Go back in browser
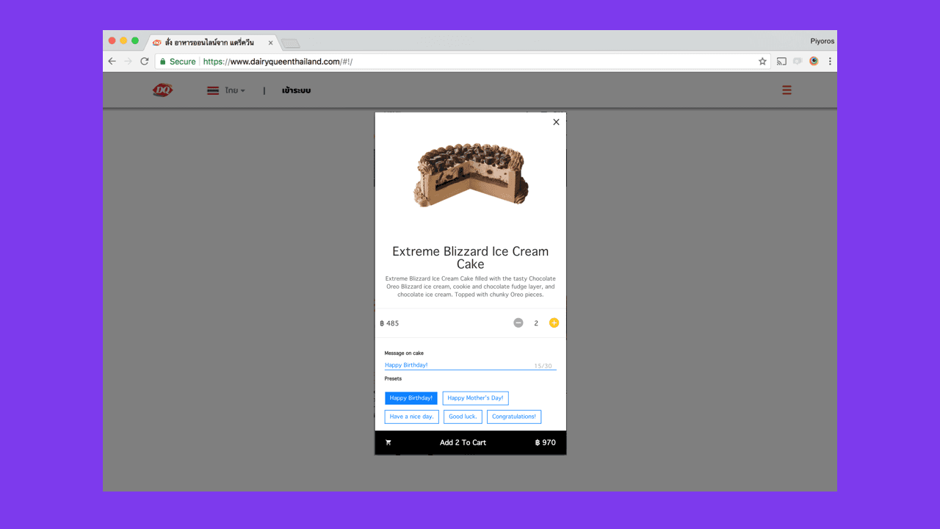Image resolution: width=940 pixels, height=529 pixels. coord(112,62)
